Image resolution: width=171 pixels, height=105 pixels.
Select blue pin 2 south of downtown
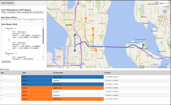click(75, 50)
